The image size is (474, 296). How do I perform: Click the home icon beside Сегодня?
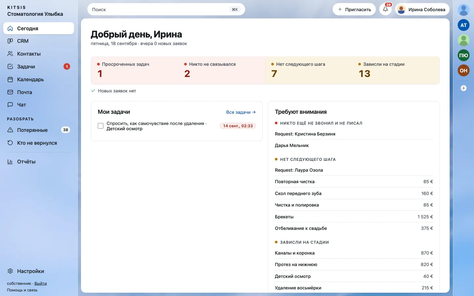pyautogui.click(x=10, y=28)
